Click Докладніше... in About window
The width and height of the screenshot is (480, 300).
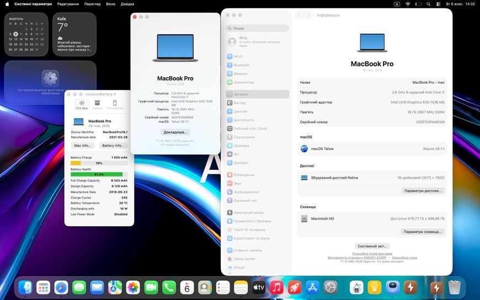(x=175, y=132)
